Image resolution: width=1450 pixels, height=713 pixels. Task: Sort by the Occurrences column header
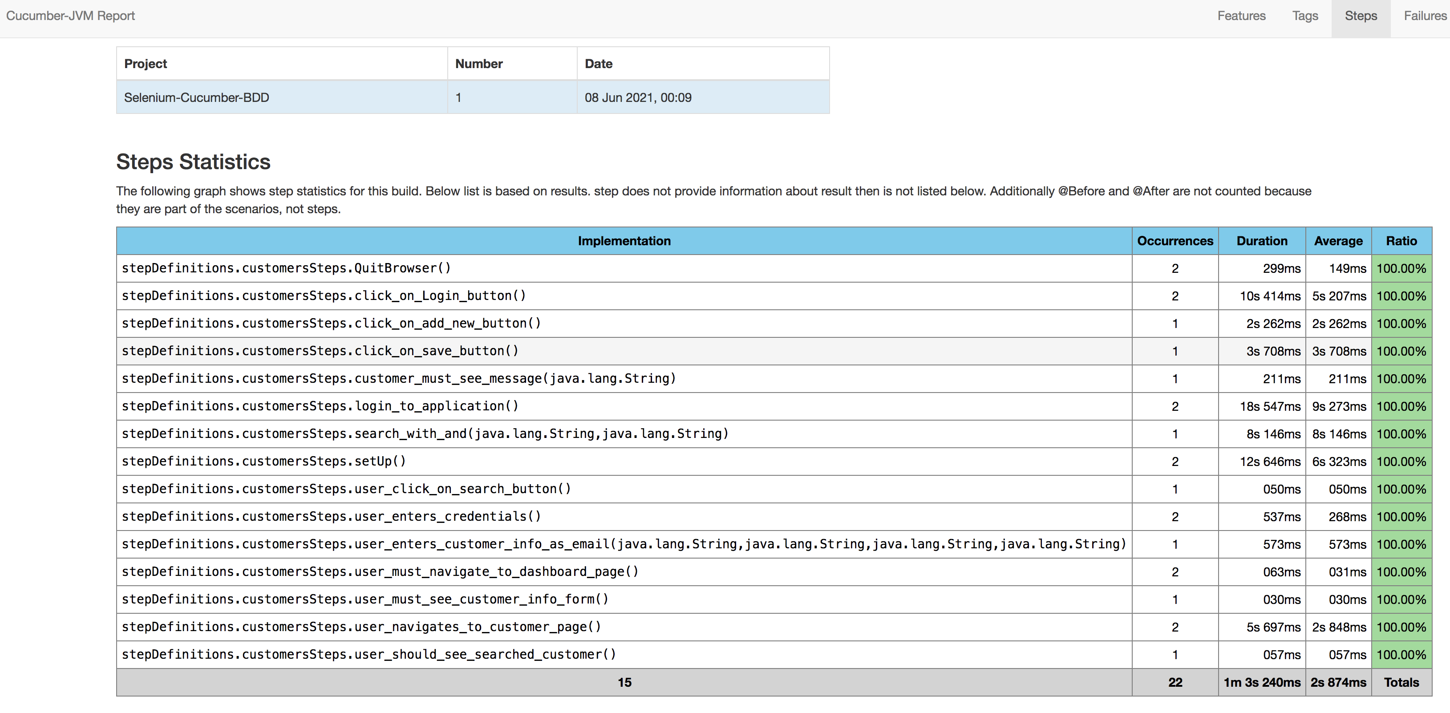pos(1175,241)
